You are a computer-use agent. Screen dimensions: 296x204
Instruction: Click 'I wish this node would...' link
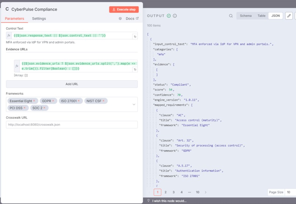tap(169, 201)
